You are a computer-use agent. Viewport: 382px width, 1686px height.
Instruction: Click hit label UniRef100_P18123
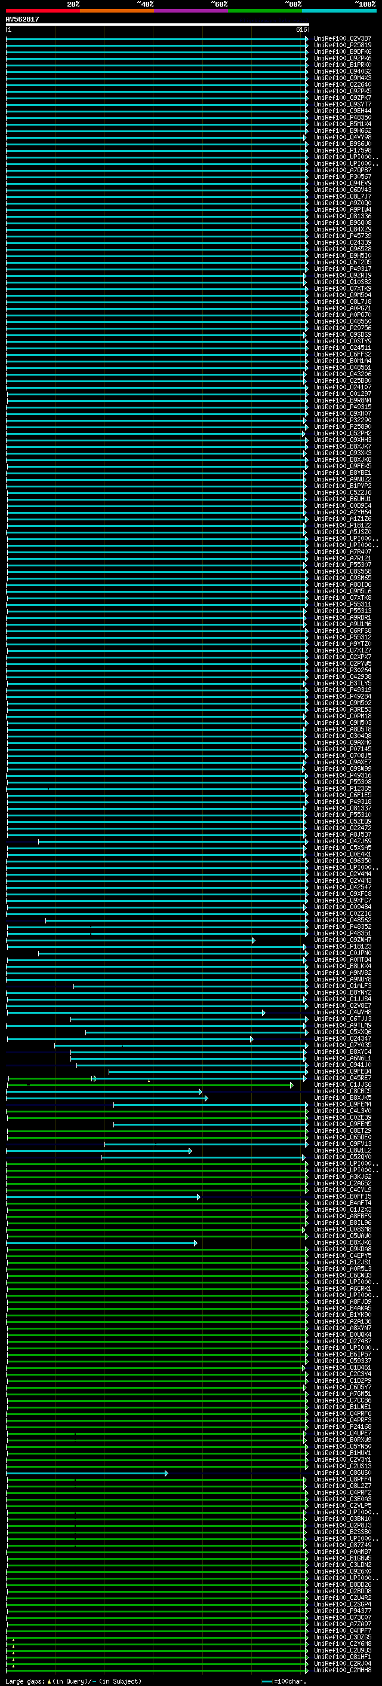[x=343, y=946]
